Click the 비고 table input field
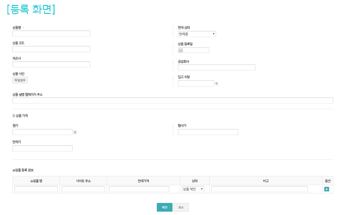This screenshot has height=215, width=338. [x=259, y=189]
